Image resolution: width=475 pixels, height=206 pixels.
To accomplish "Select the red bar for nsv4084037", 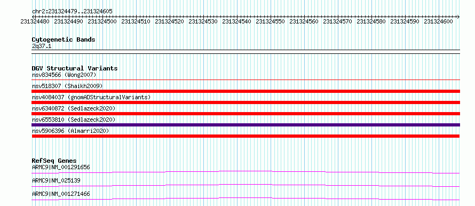I will coord(246,102).
